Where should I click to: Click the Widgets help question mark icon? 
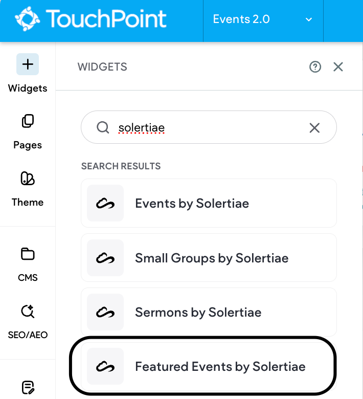tap(315, 66)
